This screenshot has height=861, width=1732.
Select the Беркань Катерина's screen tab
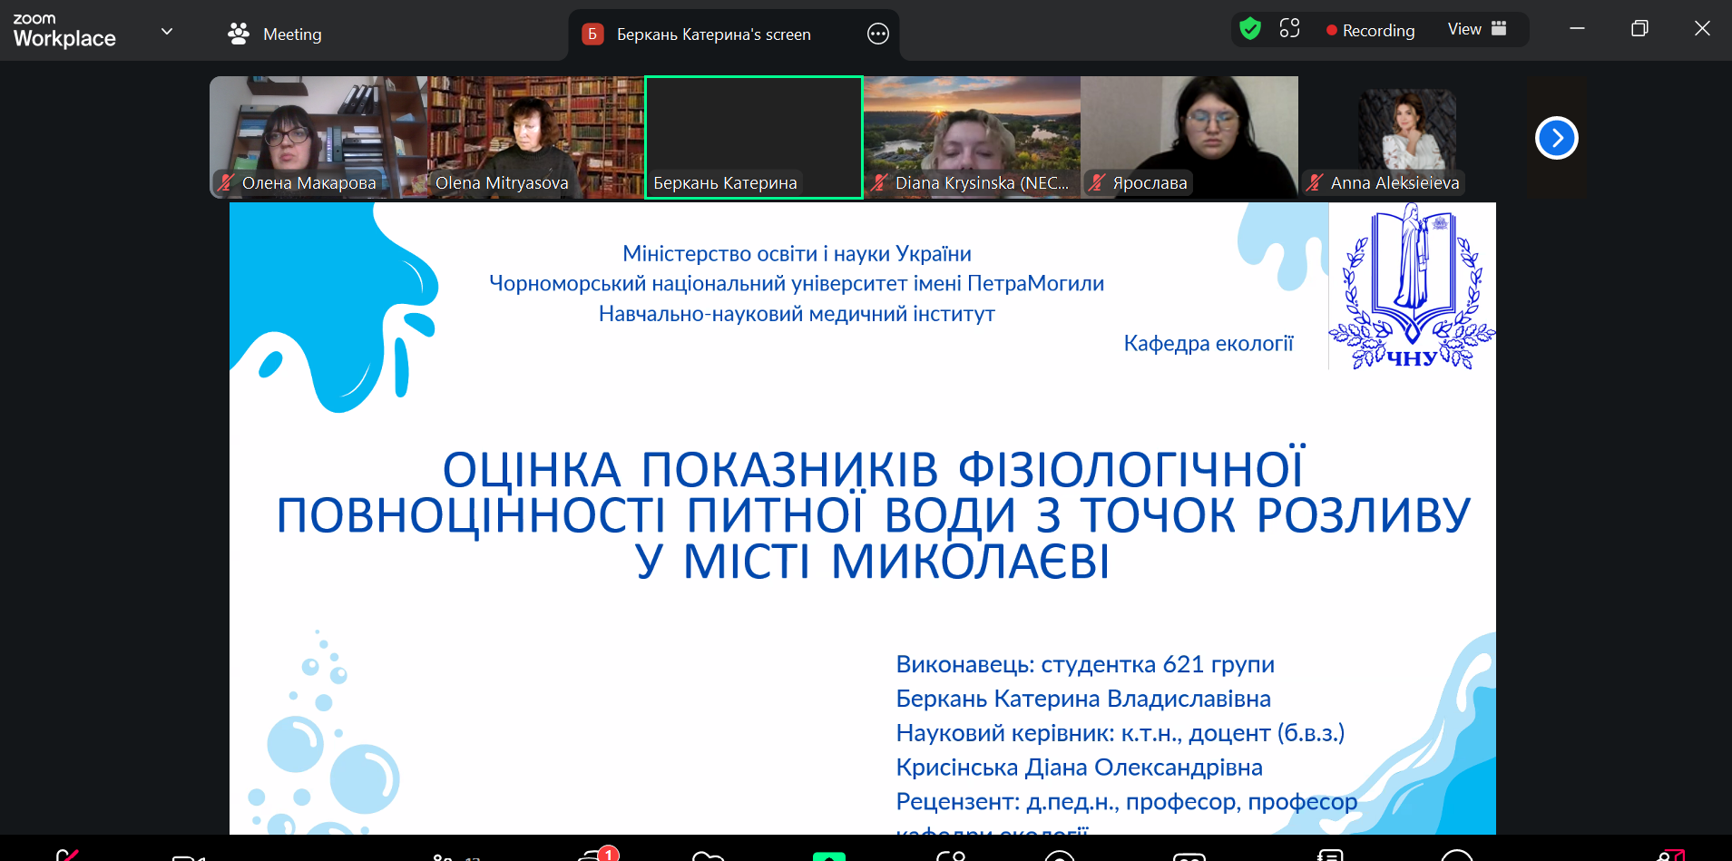pyautogui.click(x=713, y=34)
